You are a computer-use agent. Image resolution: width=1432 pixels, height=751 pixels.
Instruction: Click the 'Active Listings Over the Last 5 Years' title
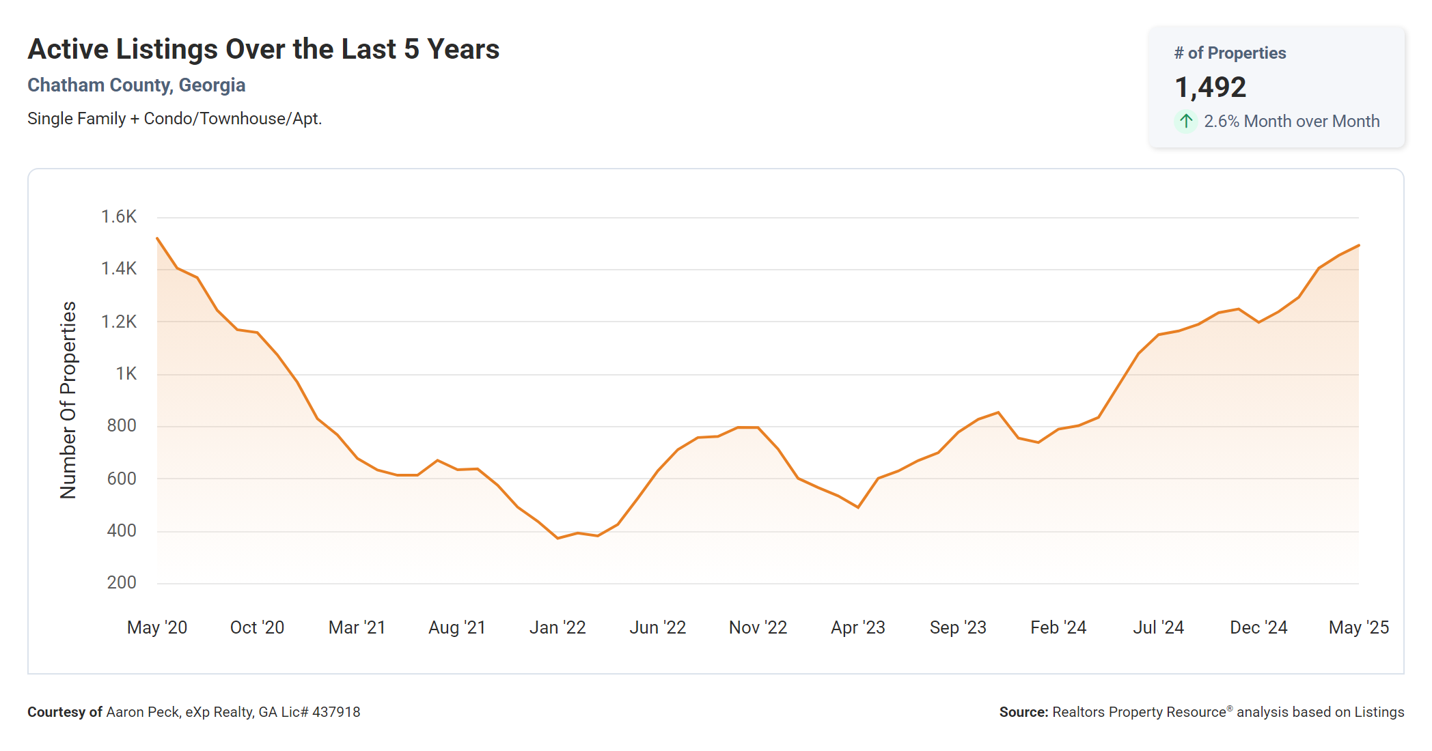(264, 49)
